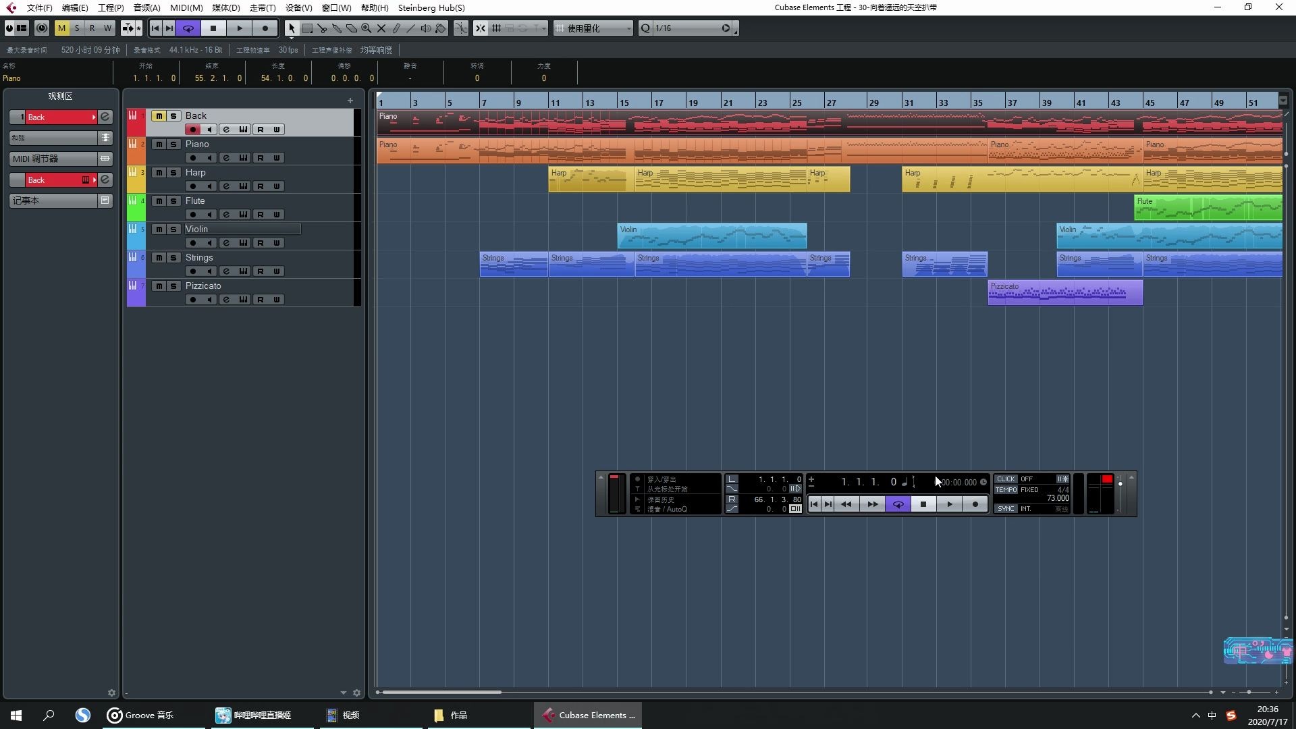Image resolution: width=1296 pixels, height=729 pixels.
Task: Toggle snap to zero crossing
Action: click(x=461, y=28)
